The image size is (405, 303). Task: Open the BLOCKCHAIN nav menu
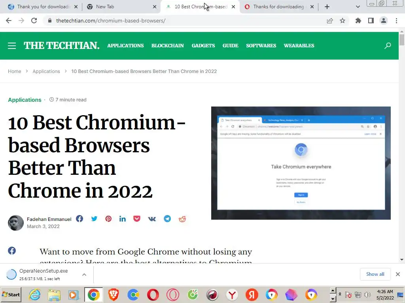[x=168, y=46]
